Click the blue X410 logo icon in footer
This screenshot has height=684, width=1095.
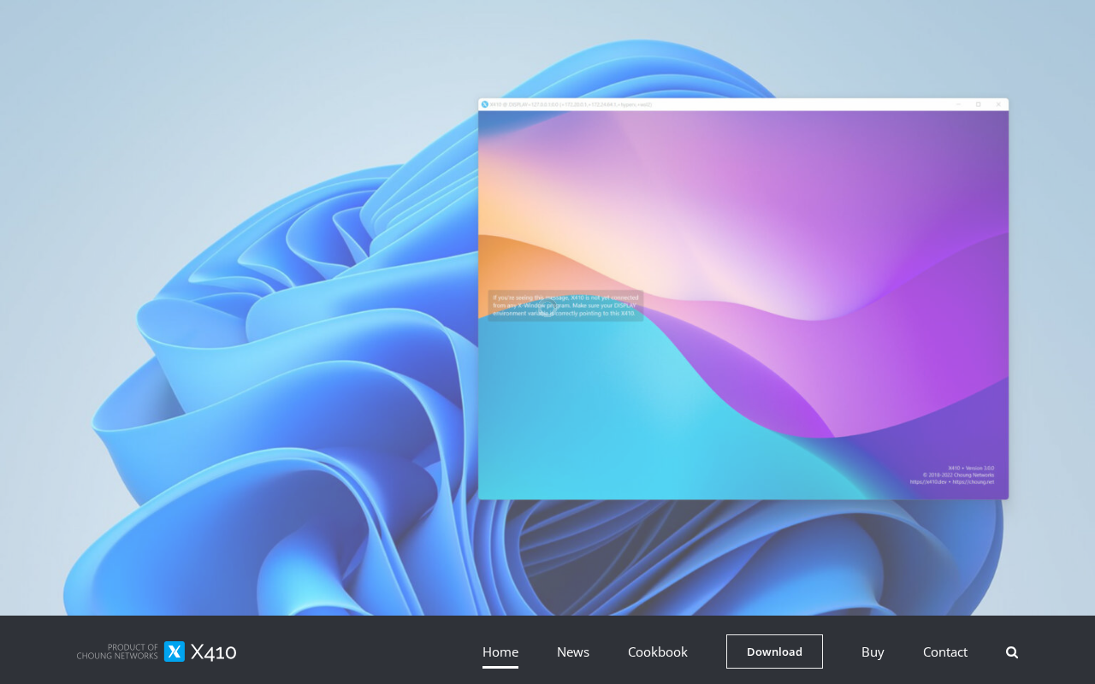tap(175, 652)
